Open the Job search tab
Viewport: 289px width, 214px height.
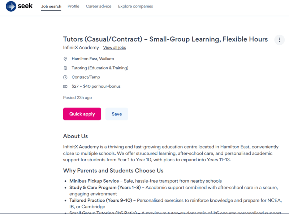click(x=51, y=6)
